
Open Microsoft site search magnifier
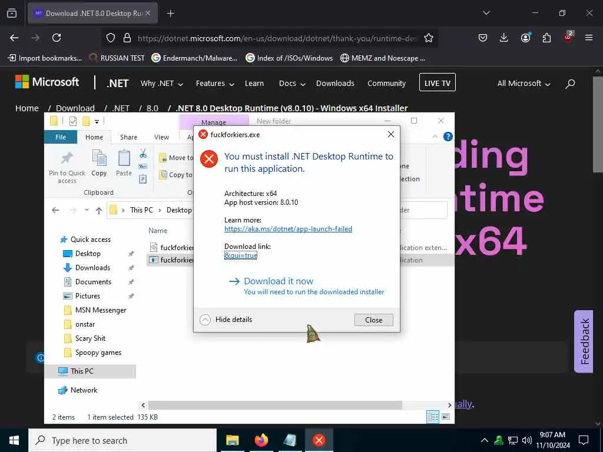coord(570,84)
